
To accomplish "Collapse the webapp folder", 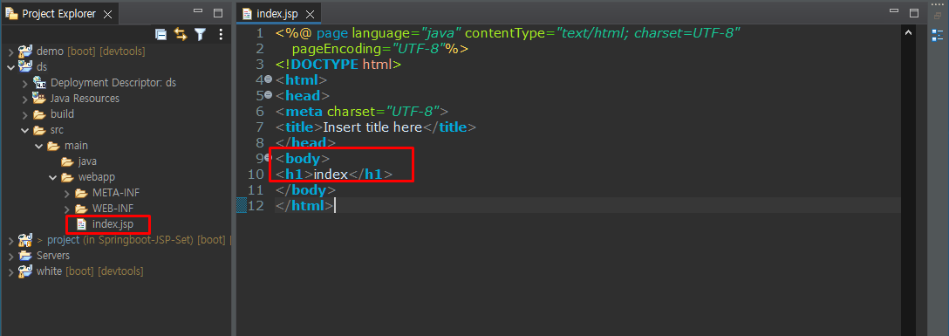I will pos(52,177).
